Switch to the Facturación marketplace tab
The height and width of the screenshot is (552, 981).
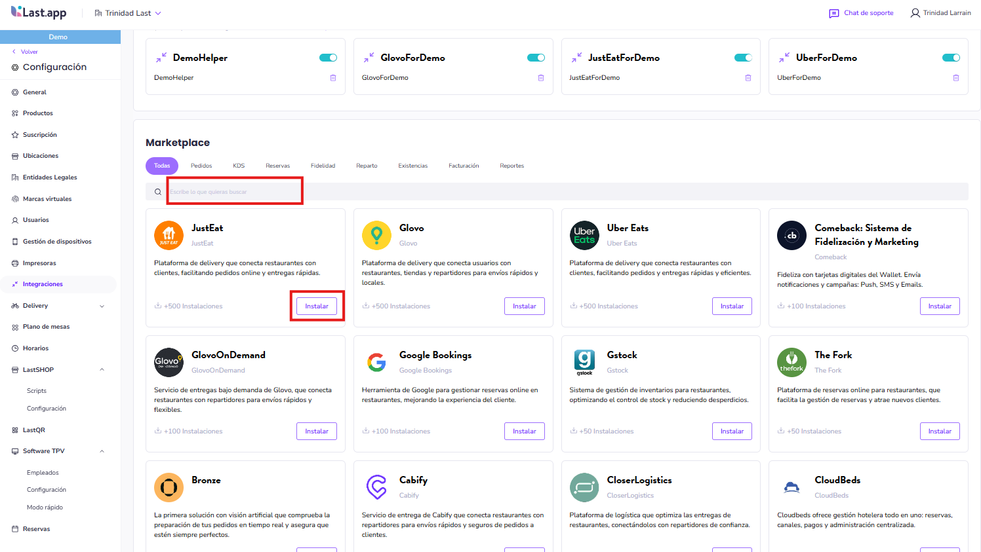coord(464,166)
